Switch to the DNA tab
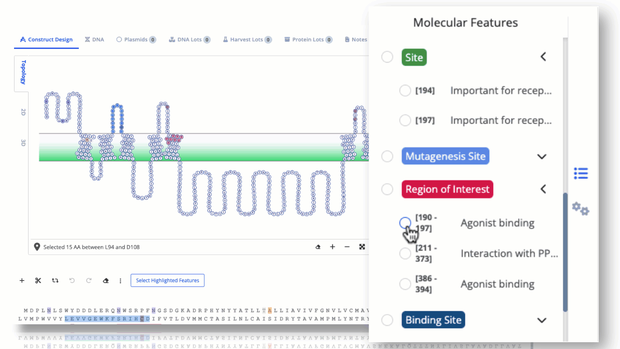 94,39
